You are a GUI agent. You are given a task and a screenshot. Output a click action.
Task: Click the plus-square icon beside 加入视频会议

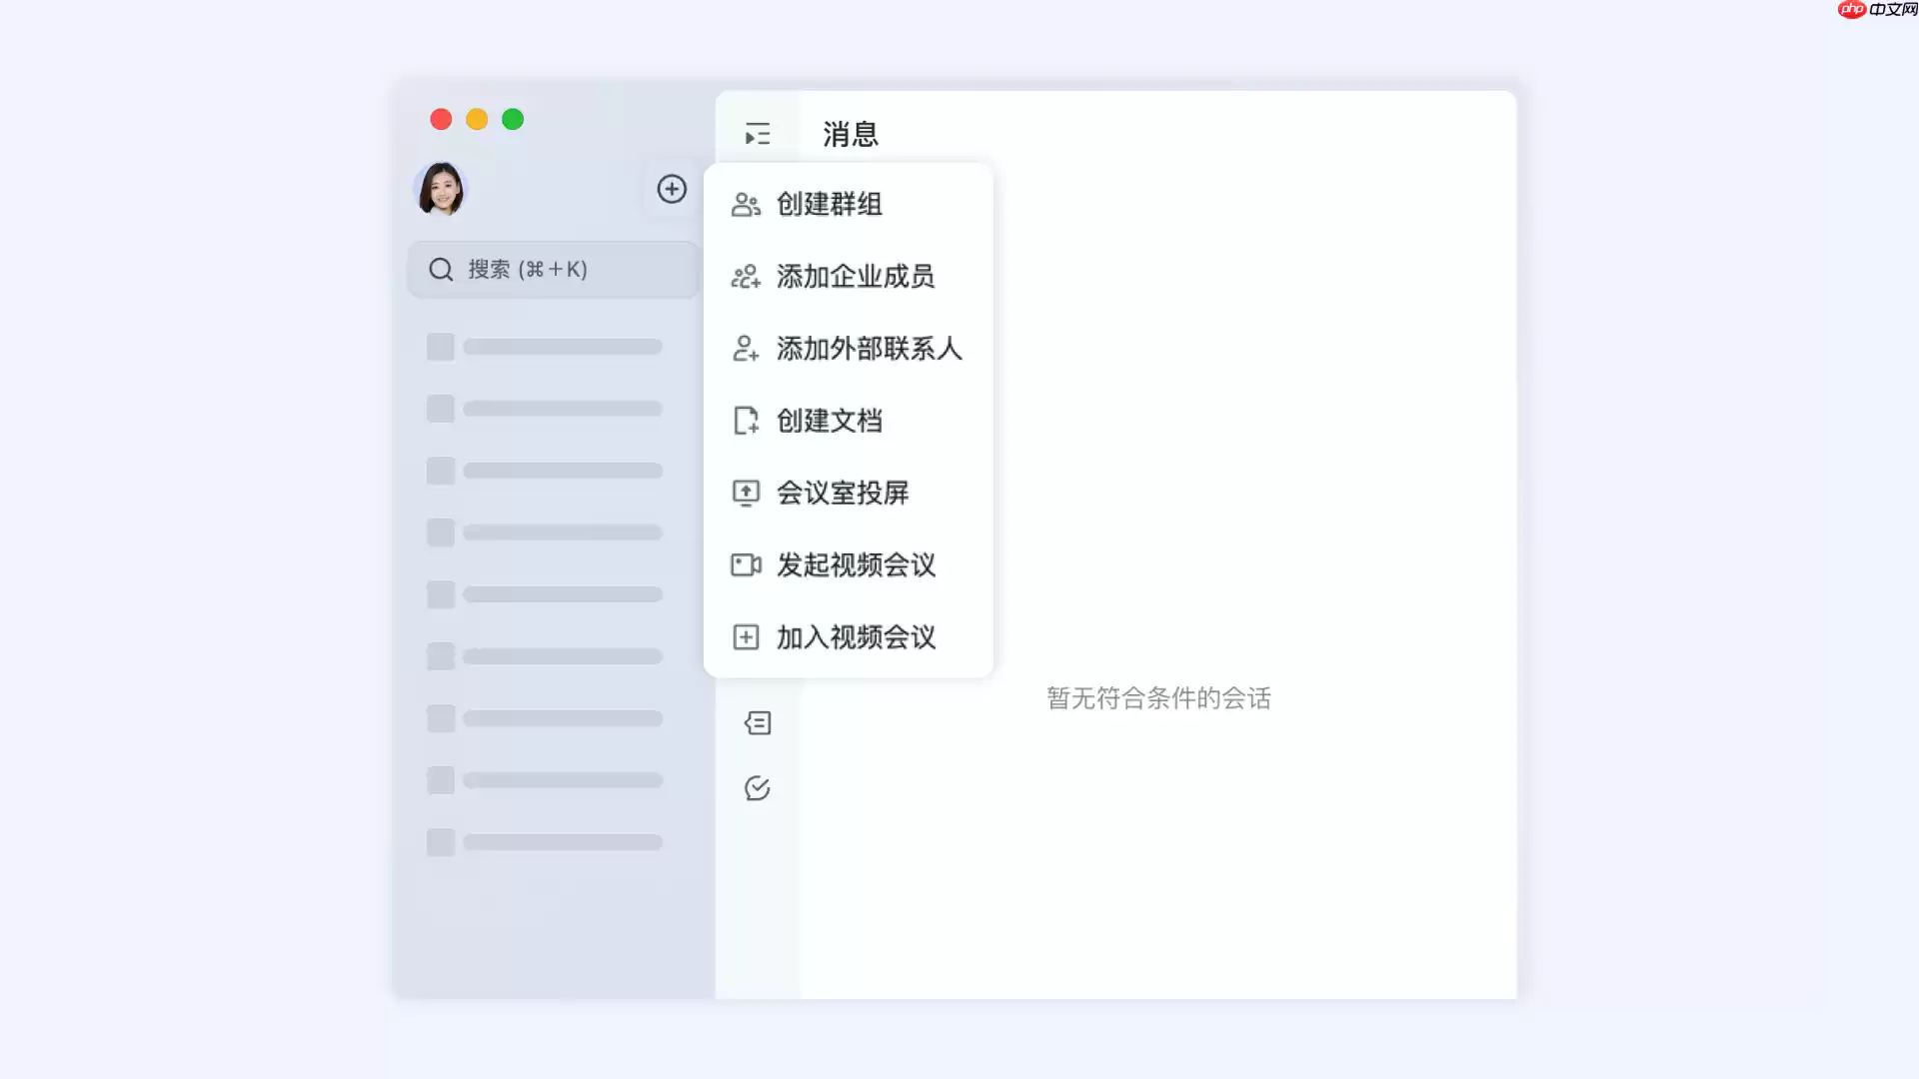click(746, 636)
